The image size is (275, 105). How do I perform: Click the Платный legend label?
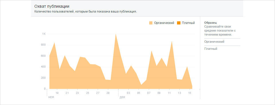[x=188, y=23]
